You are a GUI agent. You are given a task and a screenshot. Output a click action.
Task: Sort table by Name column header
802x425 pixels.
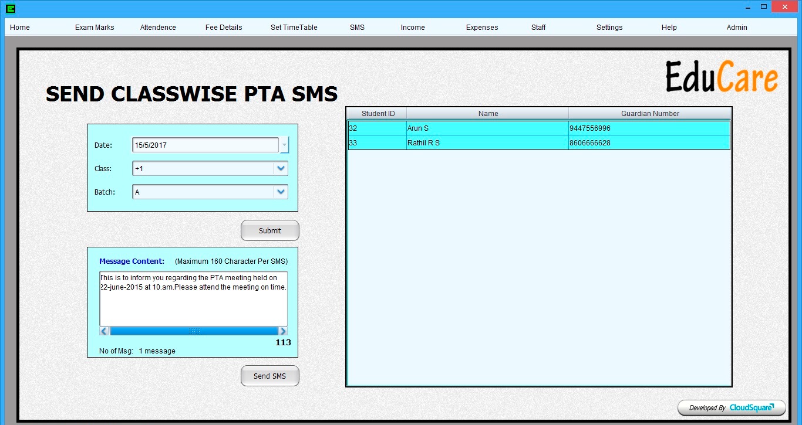488,114
